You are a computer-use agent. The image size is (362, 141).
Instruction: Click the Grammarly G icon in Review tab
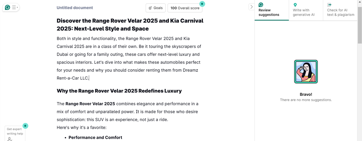[x=261, y=5]
